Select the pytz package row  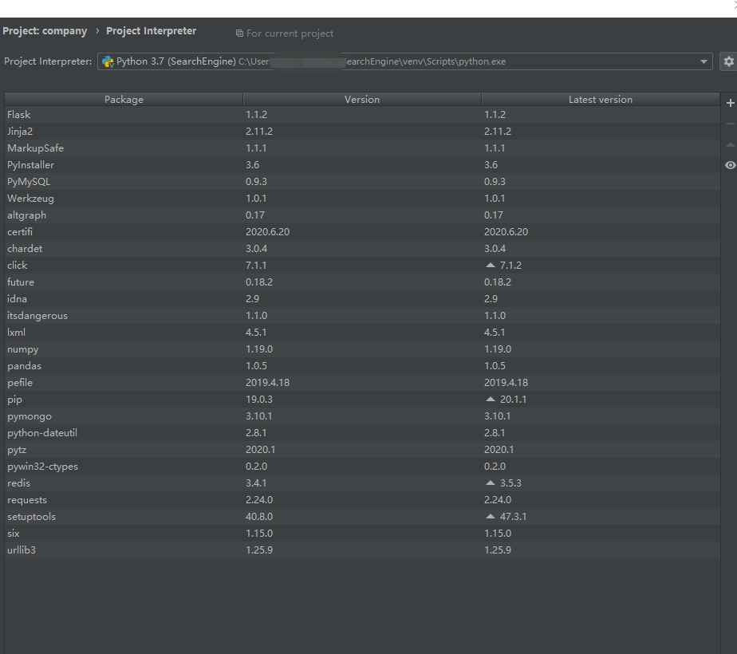click(x=362, y=450)
